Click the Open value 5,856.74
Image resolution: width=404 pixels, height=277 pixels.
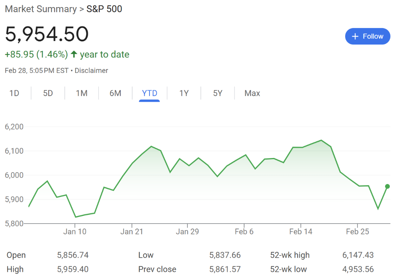click(73, 255)
